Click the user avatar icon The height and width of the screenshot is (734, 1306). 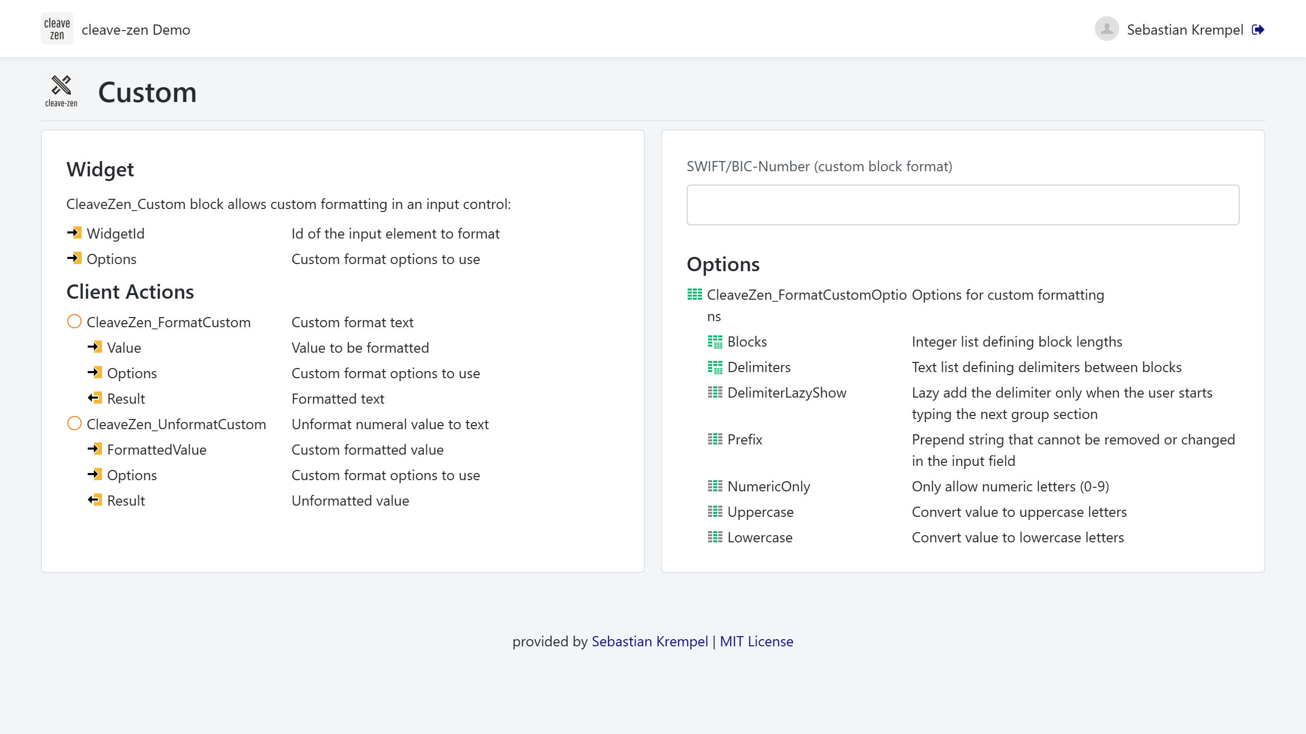pyautogui.click(x=1107, y=29)
